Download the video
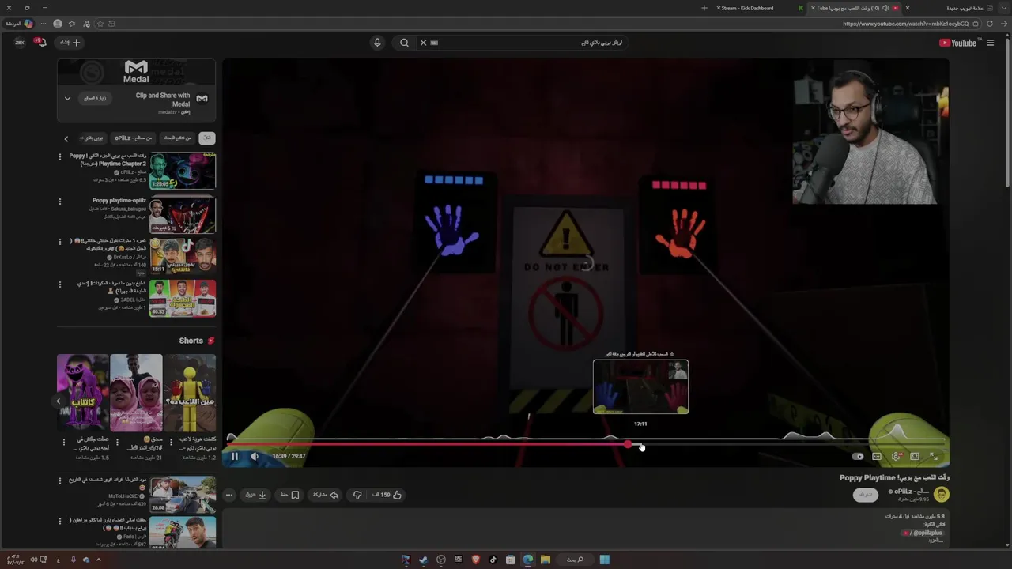Image resolution: width=1012 pixels, height=569 pixels. point(256,495)
